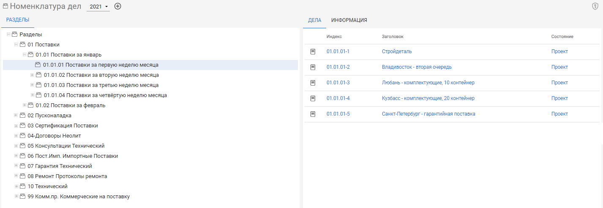Collapse the 01 Поставки section
Screen dimensions: 603x208
[16, 45]
